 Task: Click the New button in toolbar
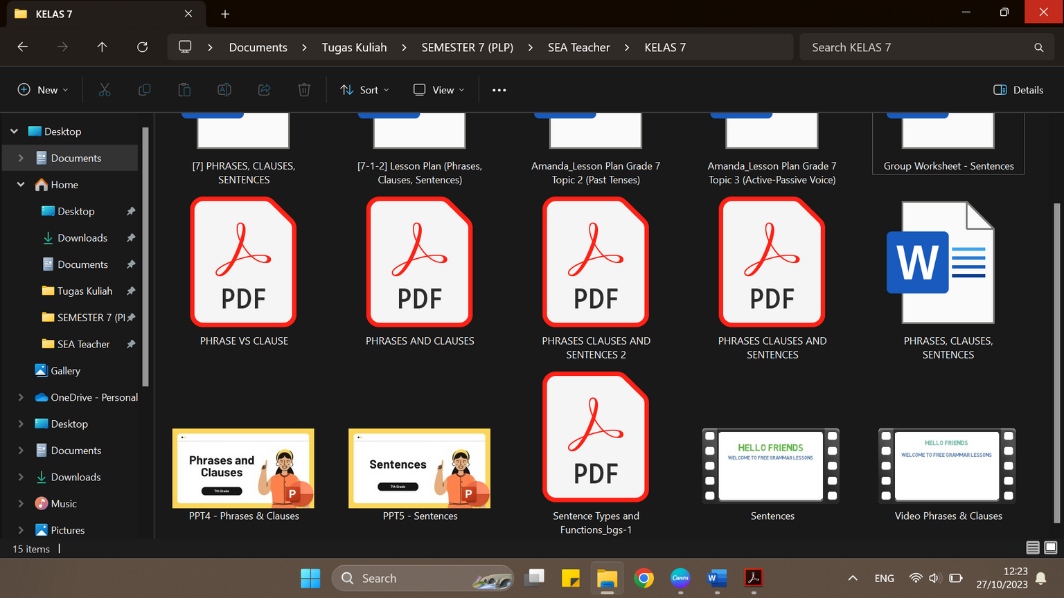pos(43,90)
